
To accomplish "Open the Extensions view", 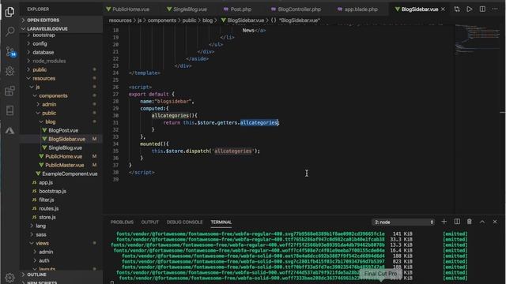I will tap(9, 92).
